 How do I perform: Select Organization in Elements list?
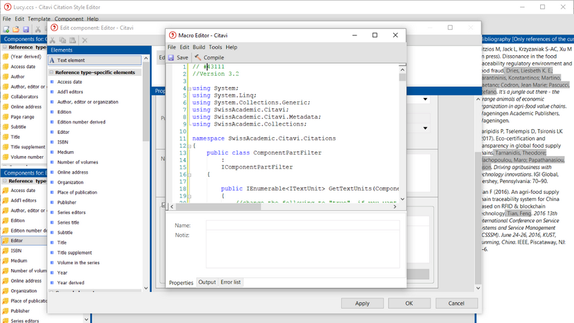tap(70, 182)
